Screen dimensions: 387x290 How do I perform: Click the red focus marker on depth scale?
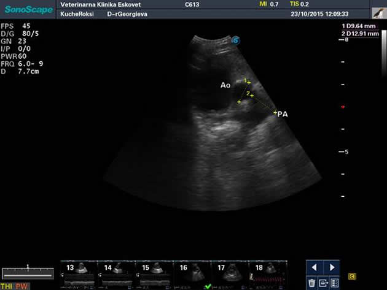pyautogui.click(x=343, y=107)
